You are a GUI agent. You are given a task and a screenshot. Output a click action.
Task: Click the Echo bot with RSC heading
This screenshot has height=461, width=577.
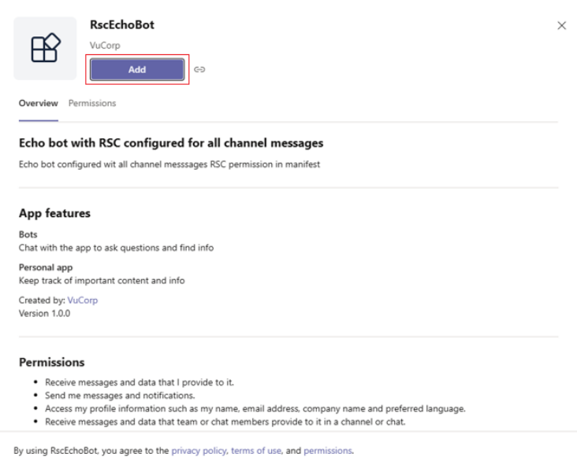[x=170, y=143]
